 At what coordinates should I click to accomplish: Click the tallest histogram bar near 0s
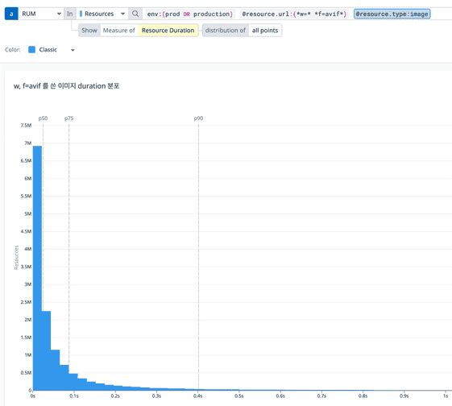tap(38, 268)
